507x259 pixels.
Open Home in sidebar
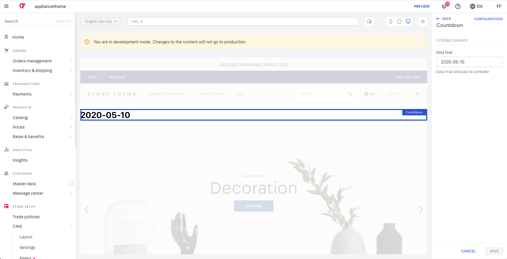point(18,37)
